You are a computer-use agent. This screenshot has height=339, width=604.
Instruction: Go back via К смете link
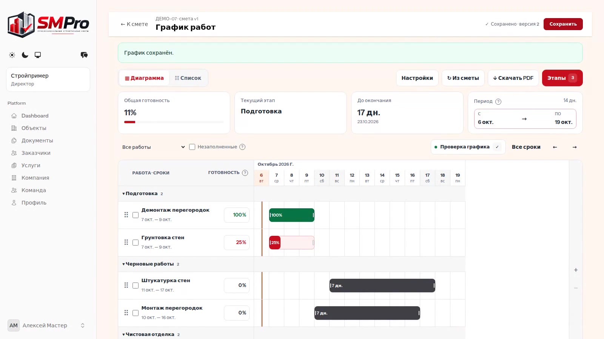point(134,24)
